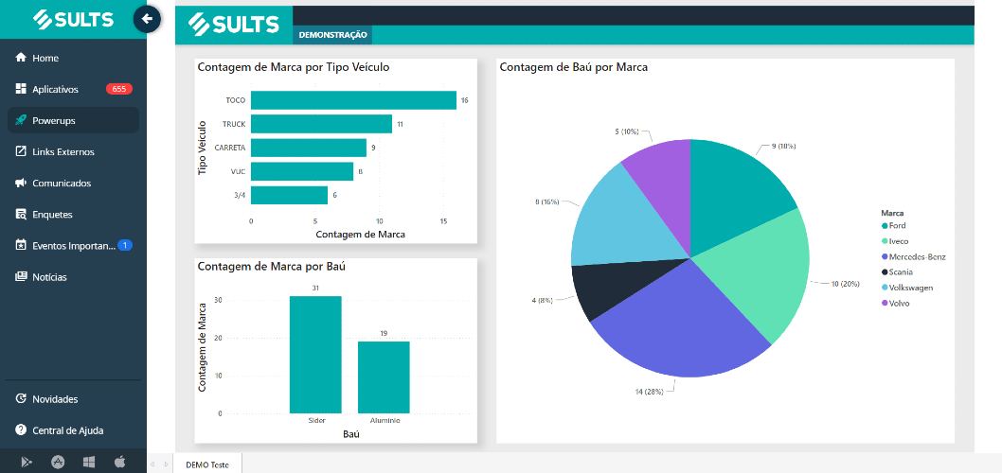Viewport: 1002px width, 473px height.
Task: Select the TRUCK bar in chart
Action: point(321,124)
